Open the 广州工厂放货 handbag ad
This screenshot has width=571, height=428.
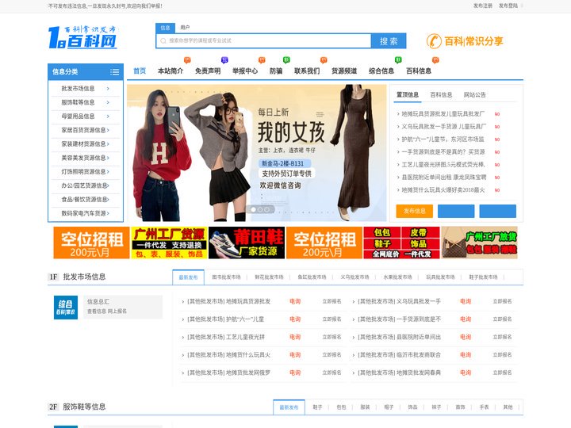pyautogui.click(x=480, y=243)
